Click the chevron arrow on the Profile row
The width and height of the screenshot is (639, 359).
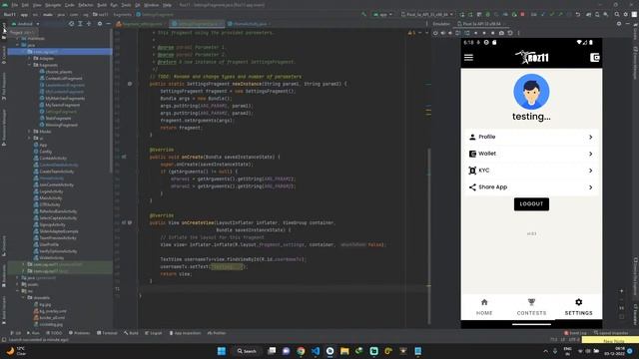click(x=590, y=138)
